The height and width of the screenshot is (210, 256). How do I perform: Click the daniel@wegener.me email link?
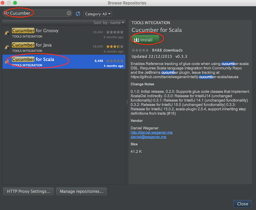pos(148,137)
